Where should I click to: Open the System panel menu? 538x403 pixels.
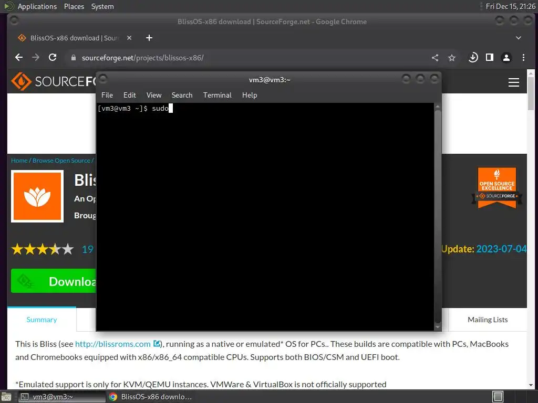pos(102,6)
